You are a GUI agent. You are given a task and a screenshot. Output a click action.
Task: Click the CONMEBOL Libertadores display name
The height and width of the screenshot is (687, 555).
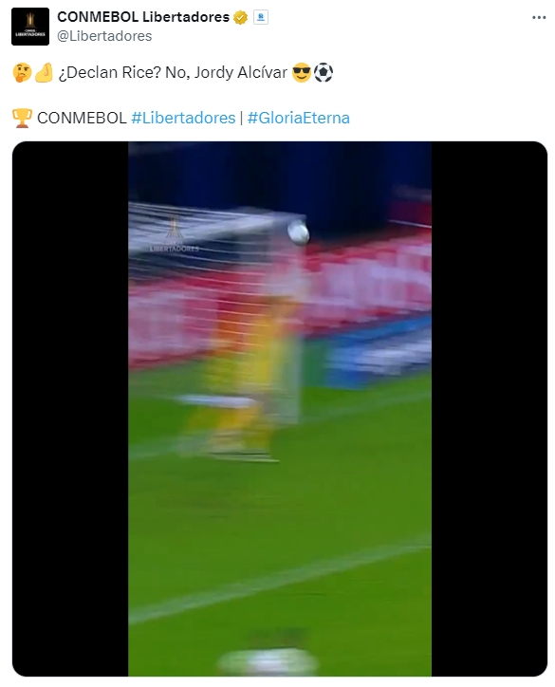coord(143,17)
